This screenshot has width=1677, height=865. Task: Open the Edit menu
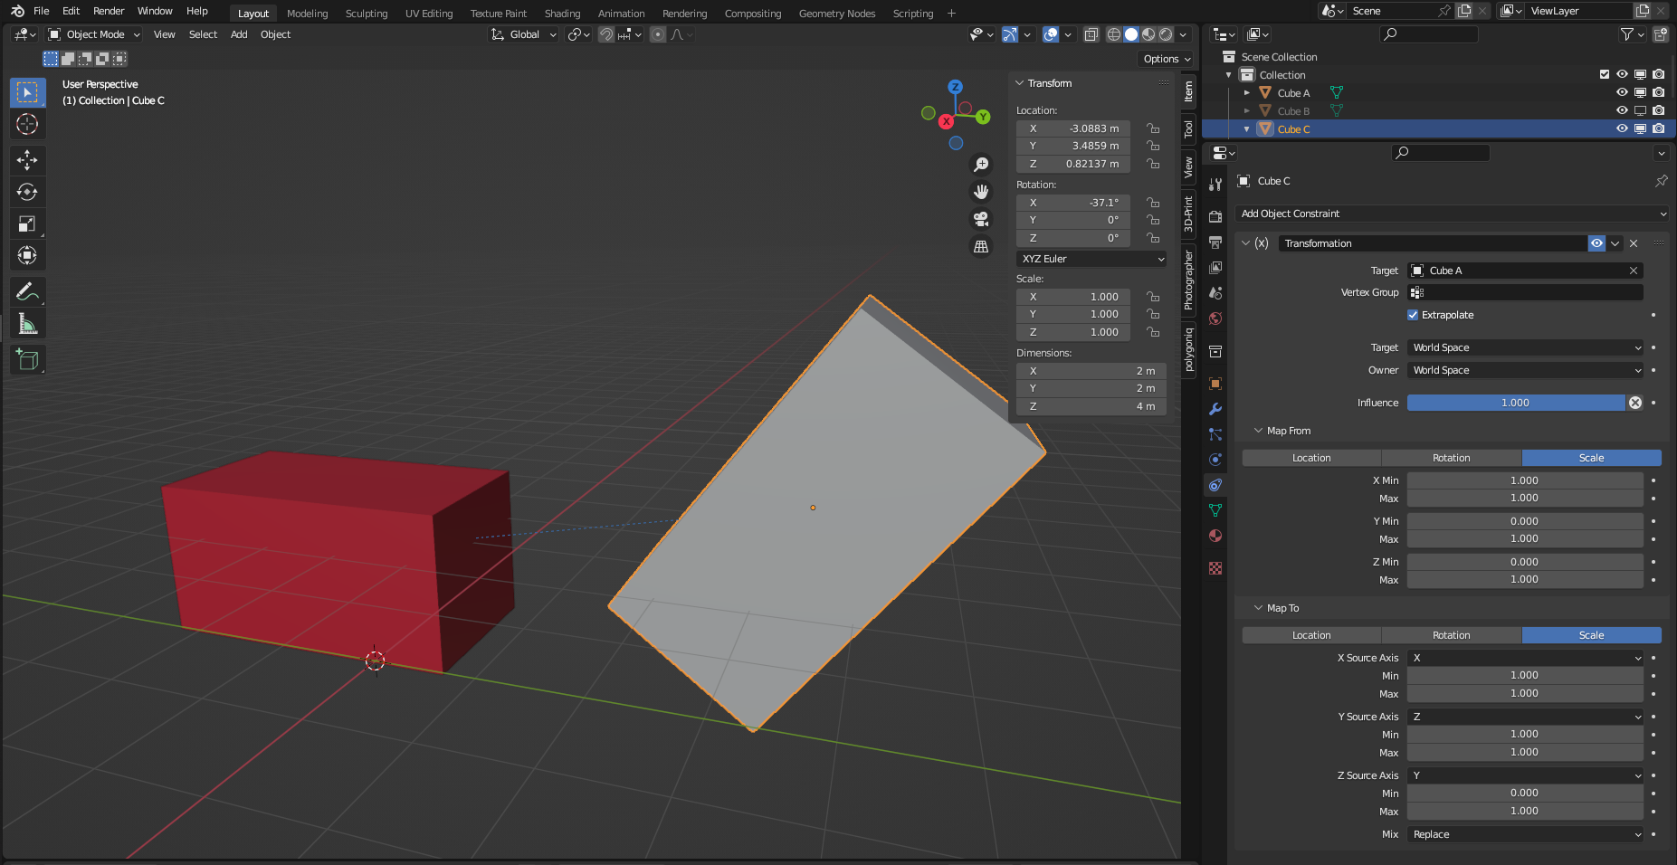[71, 11]
